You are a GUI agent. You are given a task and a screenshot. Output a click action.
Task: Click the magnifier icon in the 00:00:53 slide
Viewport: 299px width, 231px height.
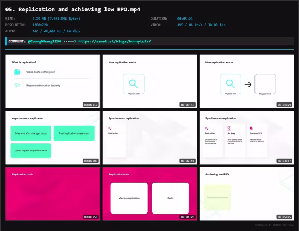click(134, 84)
